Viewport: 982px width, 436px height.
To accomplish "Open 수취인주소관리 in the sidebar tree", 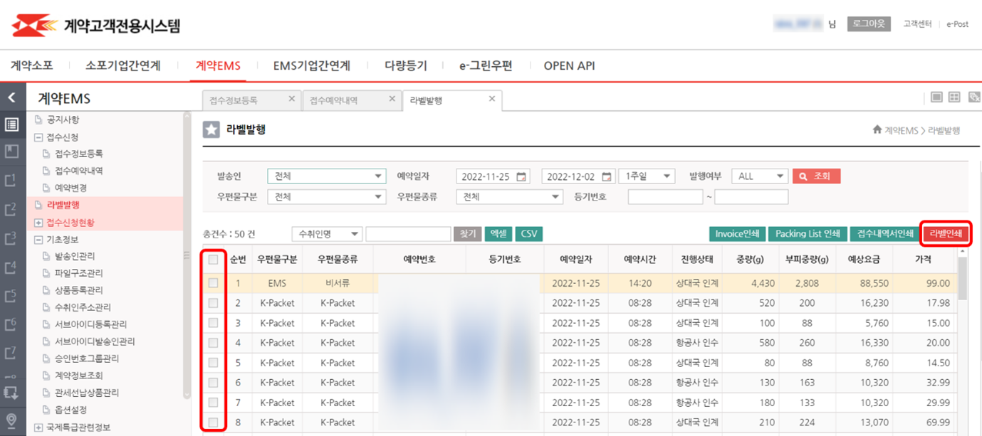I will [x=83, y=307].
